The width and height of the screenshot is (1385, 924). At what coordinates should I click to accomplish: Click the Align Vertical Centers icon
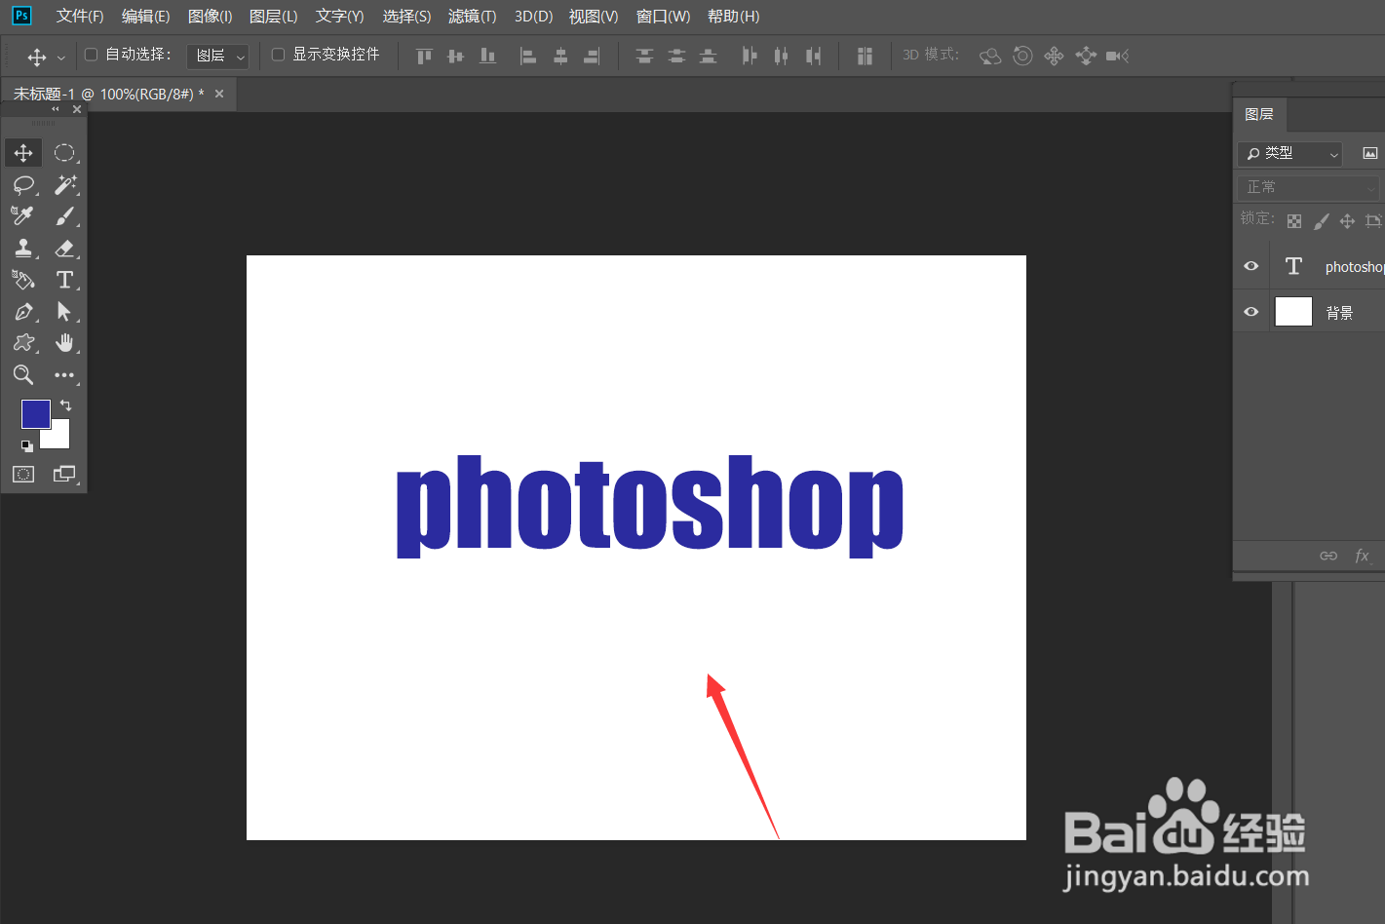455,56
